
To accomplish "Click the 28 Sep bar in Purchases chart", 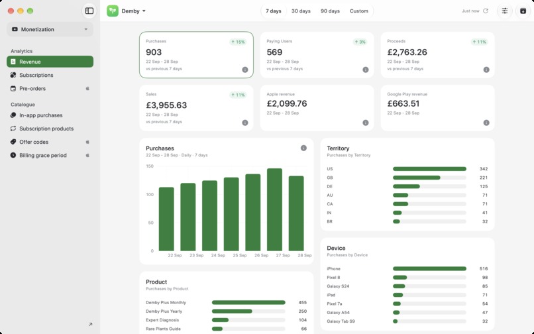I will click(296, 213).
